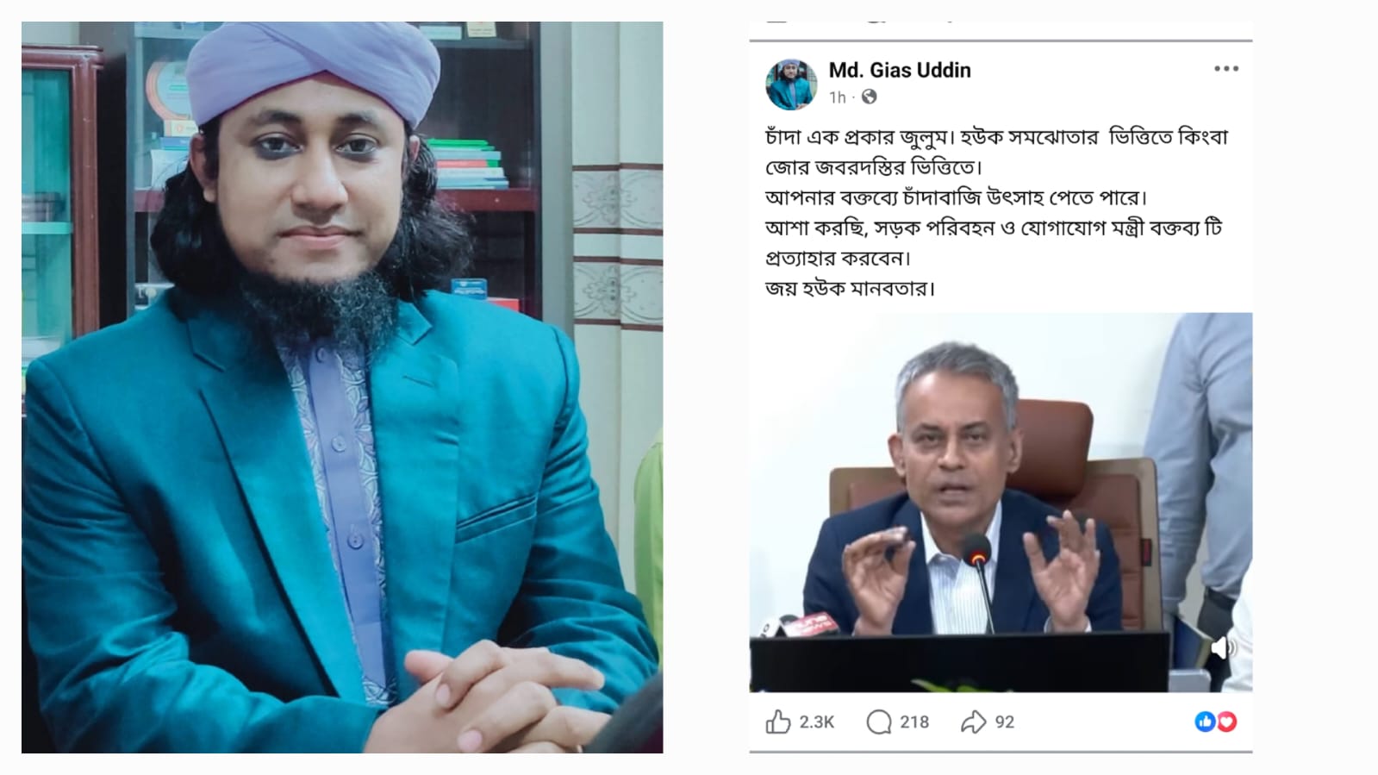The width and height of the screenshot is (1378, 775).
Task: View the 92 shares count
Action: (1005, 722)
